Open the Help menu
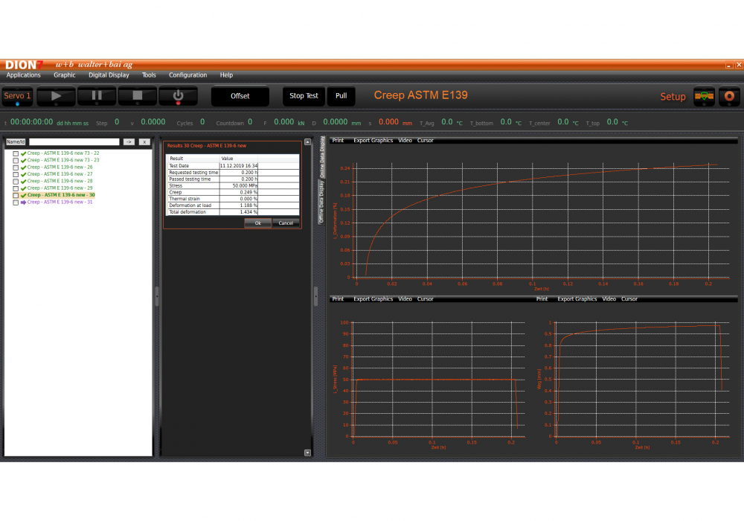Image resolution: width=744 pixels, height=521 pixels. (x=226, y=75)
